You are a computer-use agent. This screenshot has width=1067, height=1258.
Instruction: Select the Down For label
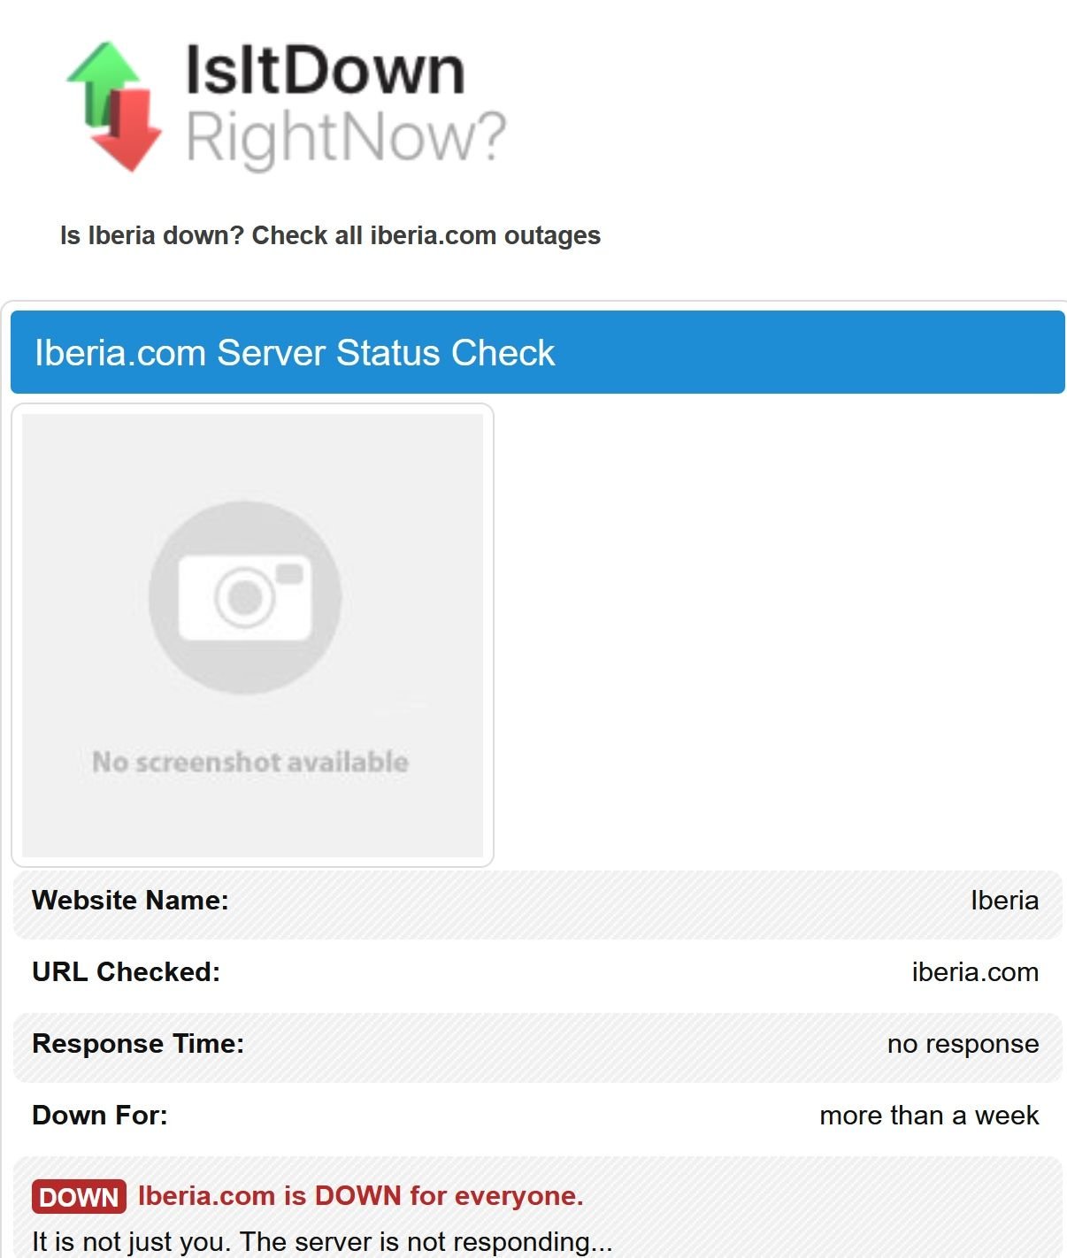click(100, 1116)
